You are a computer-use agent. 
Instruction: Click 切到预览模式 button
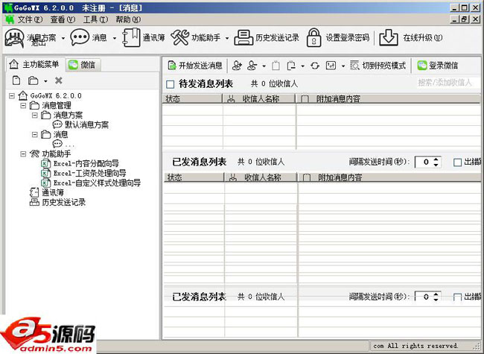pos(378,66)
